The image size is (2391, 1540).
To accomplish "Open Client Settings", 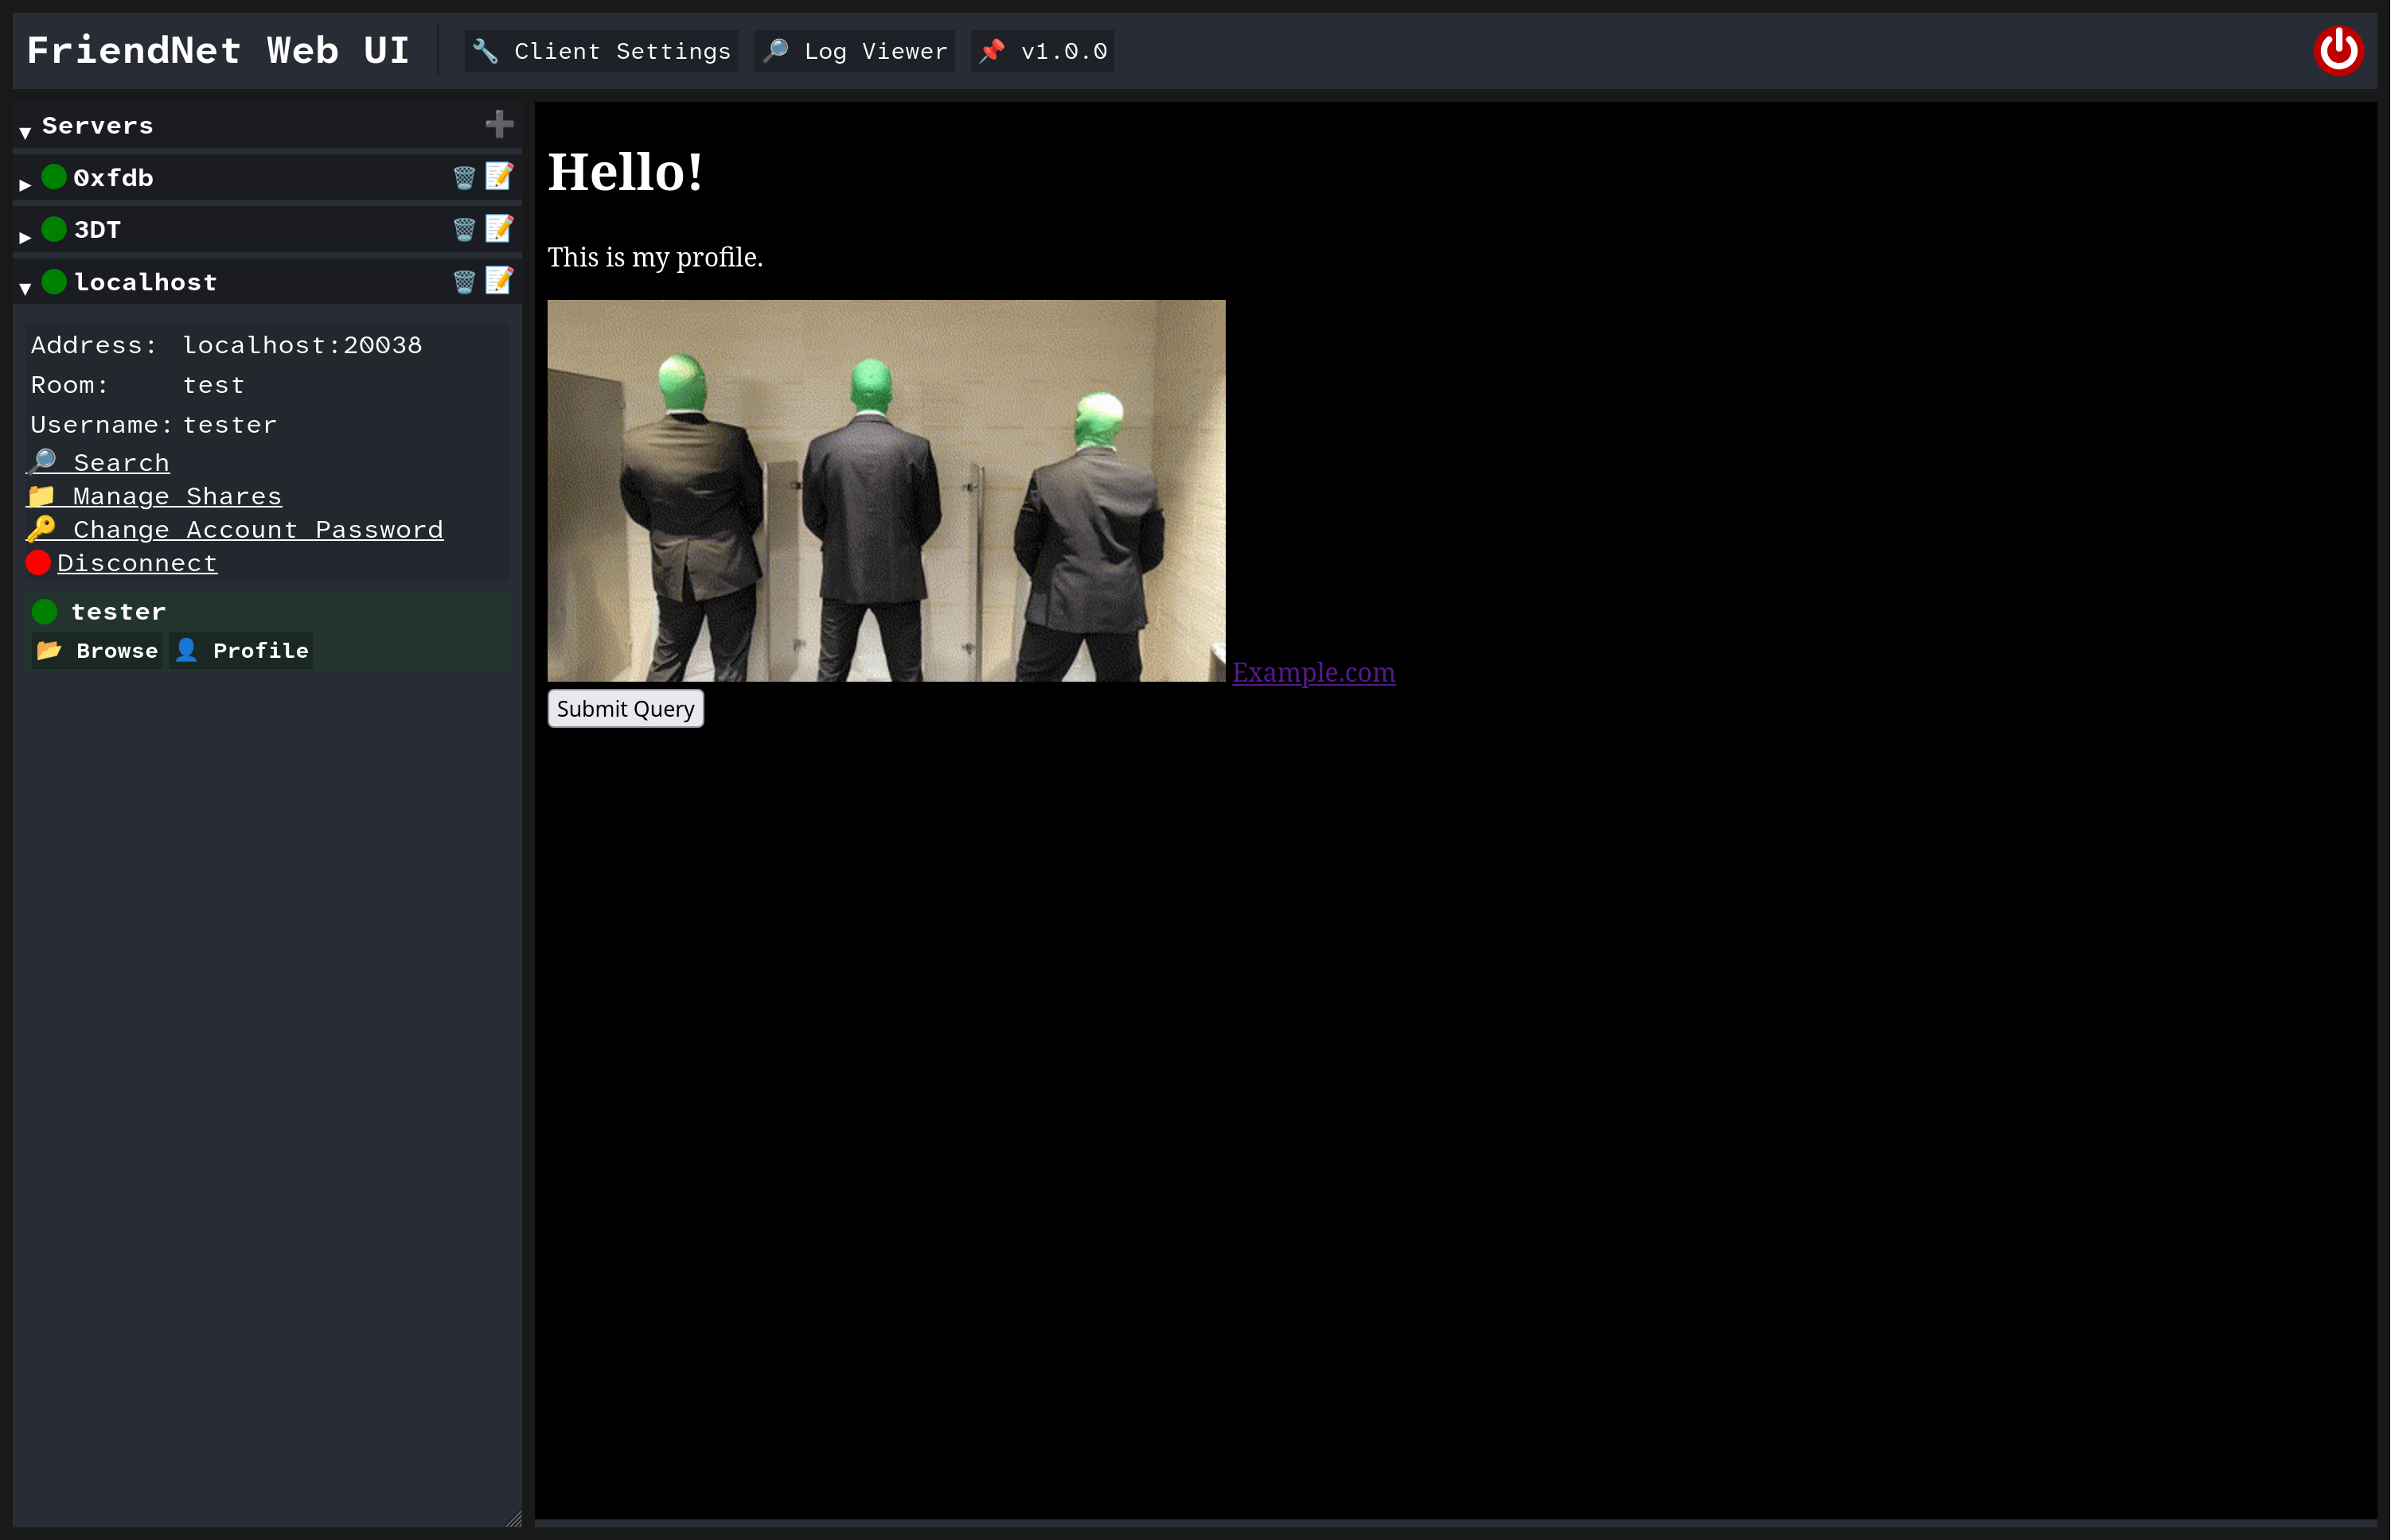I will click(600, 50).
